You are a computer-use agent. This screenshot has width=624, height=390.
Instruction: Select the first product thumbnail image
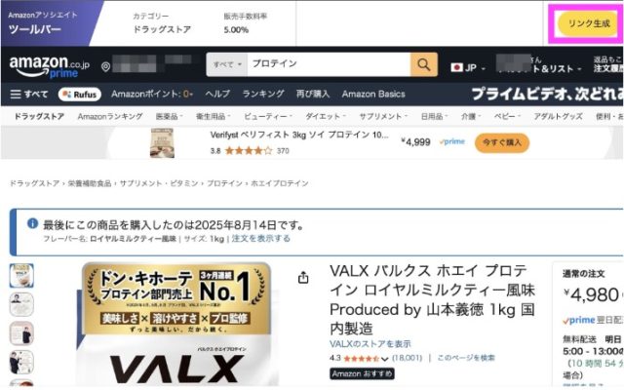pos(21,275)
